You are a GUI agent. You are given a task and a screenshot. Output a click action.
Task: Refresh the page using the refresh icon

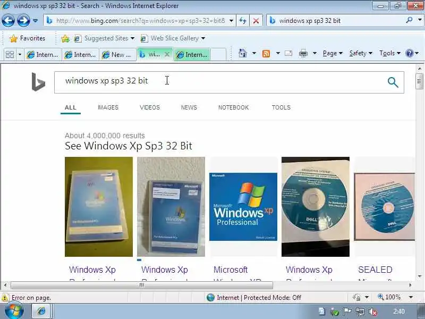(x=243, y=21)
